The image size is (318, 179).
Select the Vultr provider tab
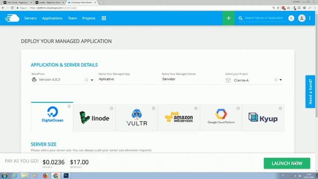coord(137,118)
